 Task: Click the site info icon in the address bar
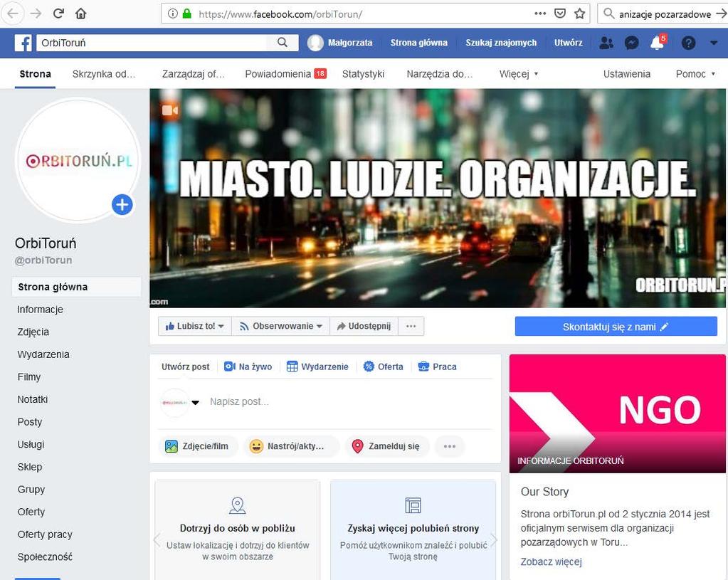point(173,14)
